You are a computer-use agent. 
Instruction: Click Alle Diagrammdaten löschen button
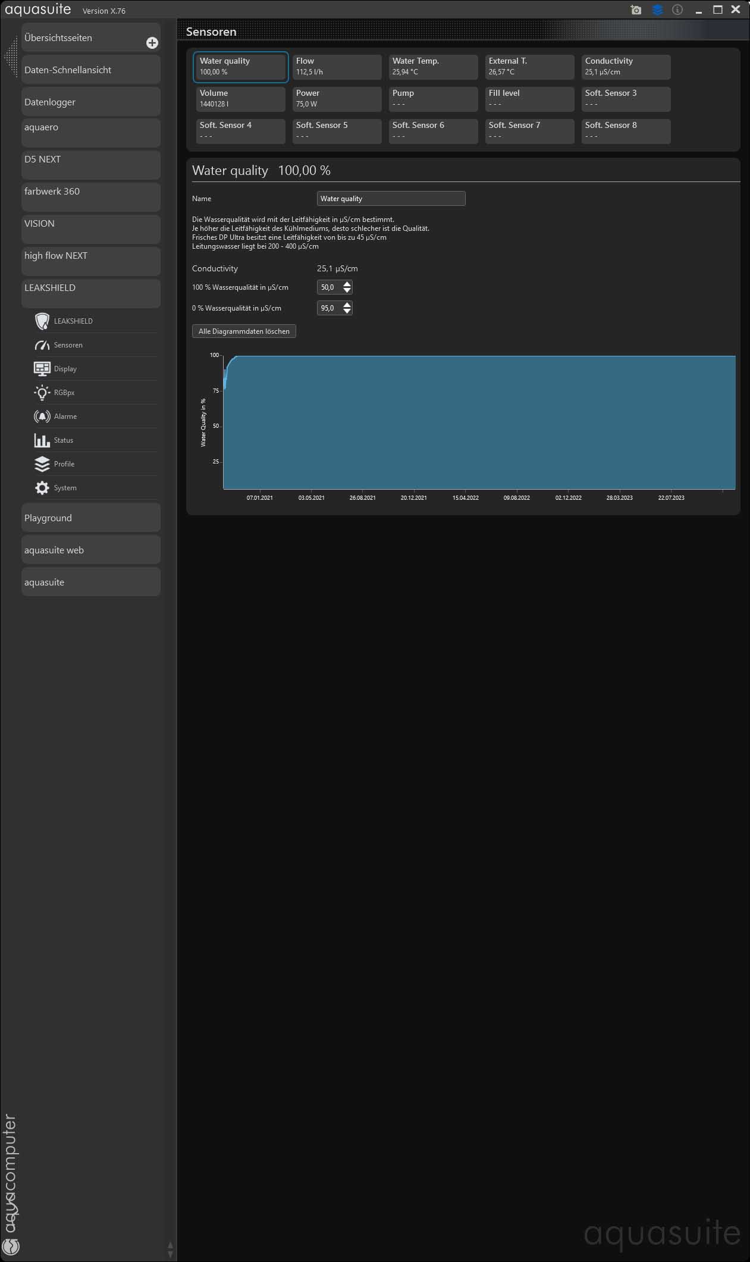click(x=244, y=331)
